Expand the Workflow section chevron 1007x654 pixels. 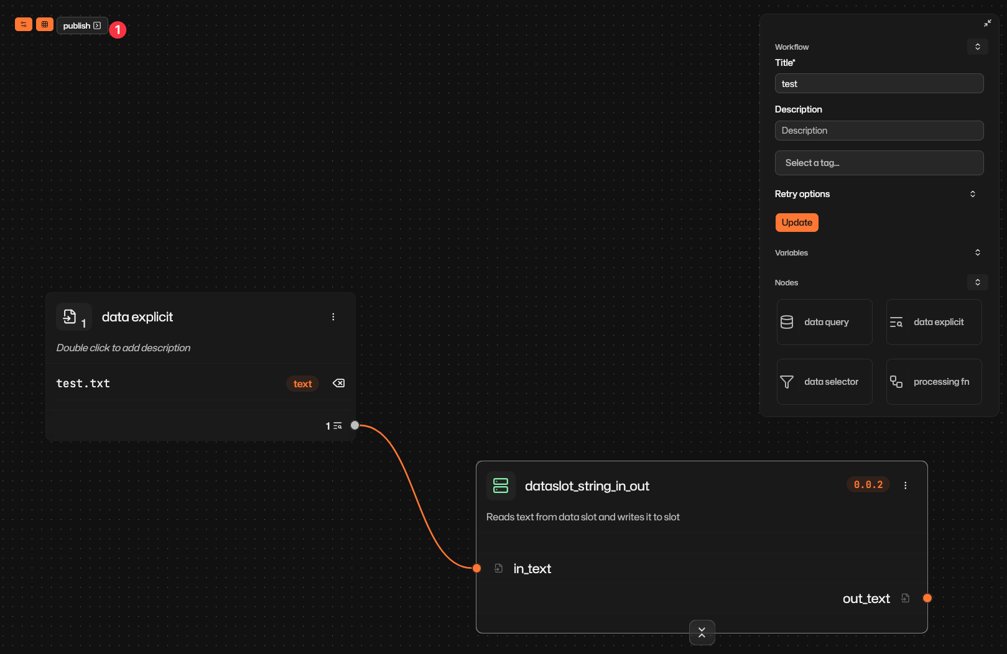tap(977, 47)
